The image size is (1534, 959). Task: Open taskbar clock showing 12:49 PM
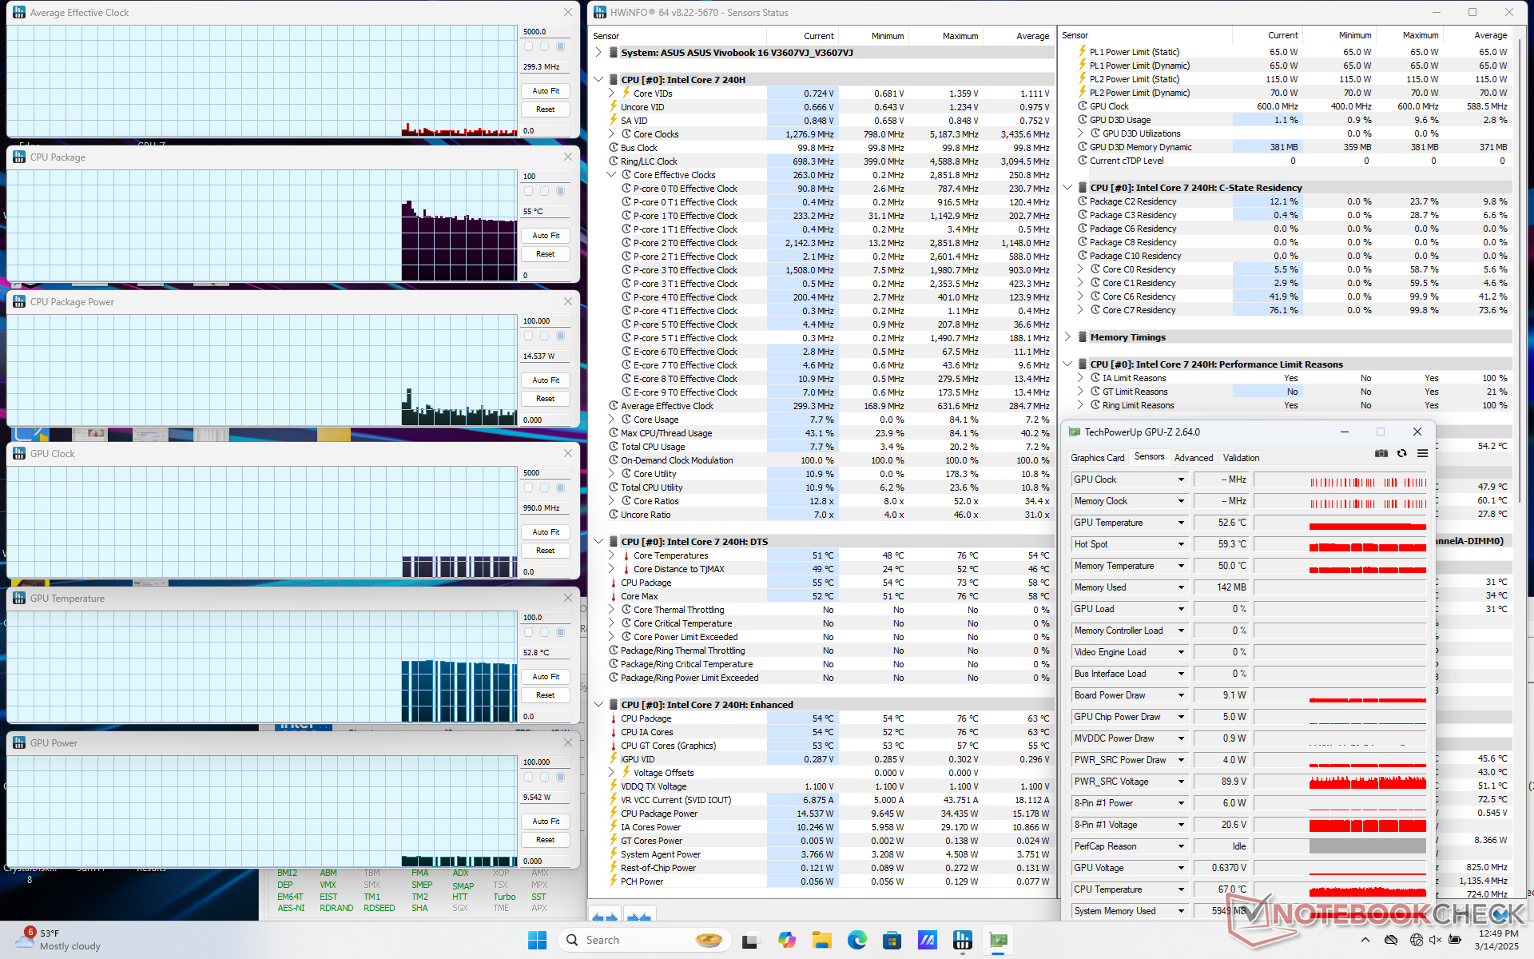[1497, 939]
